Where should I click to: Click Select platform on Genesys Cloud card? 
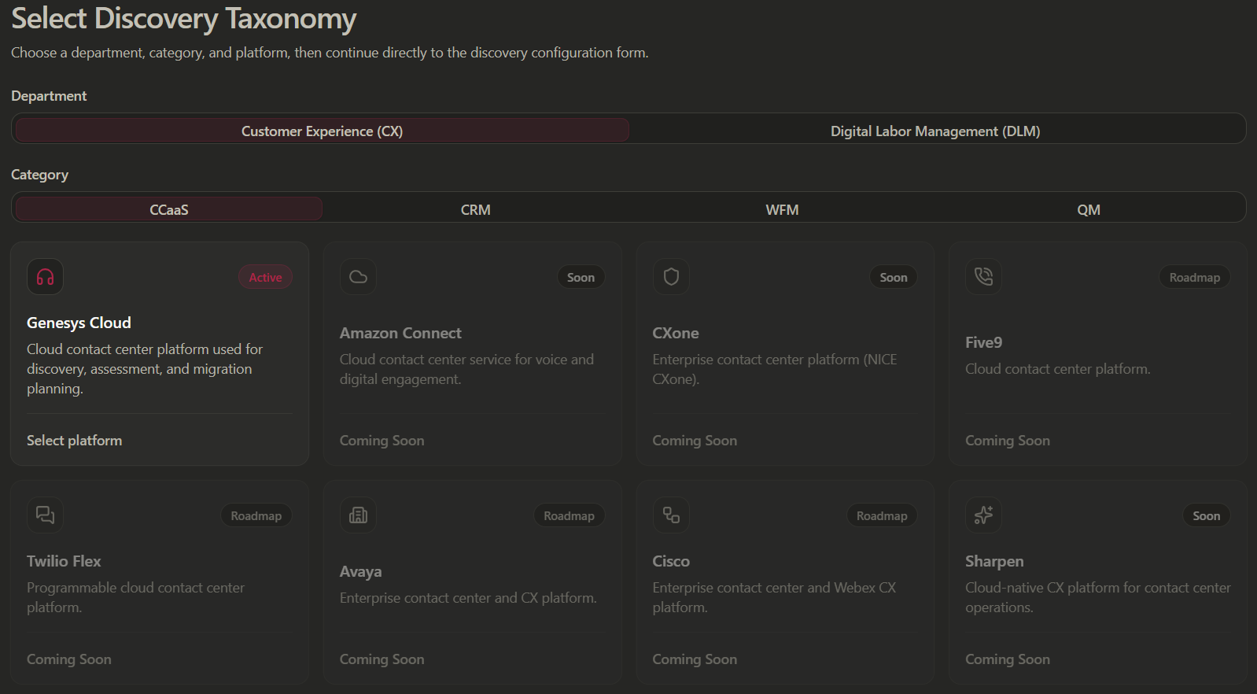[75, 441]
